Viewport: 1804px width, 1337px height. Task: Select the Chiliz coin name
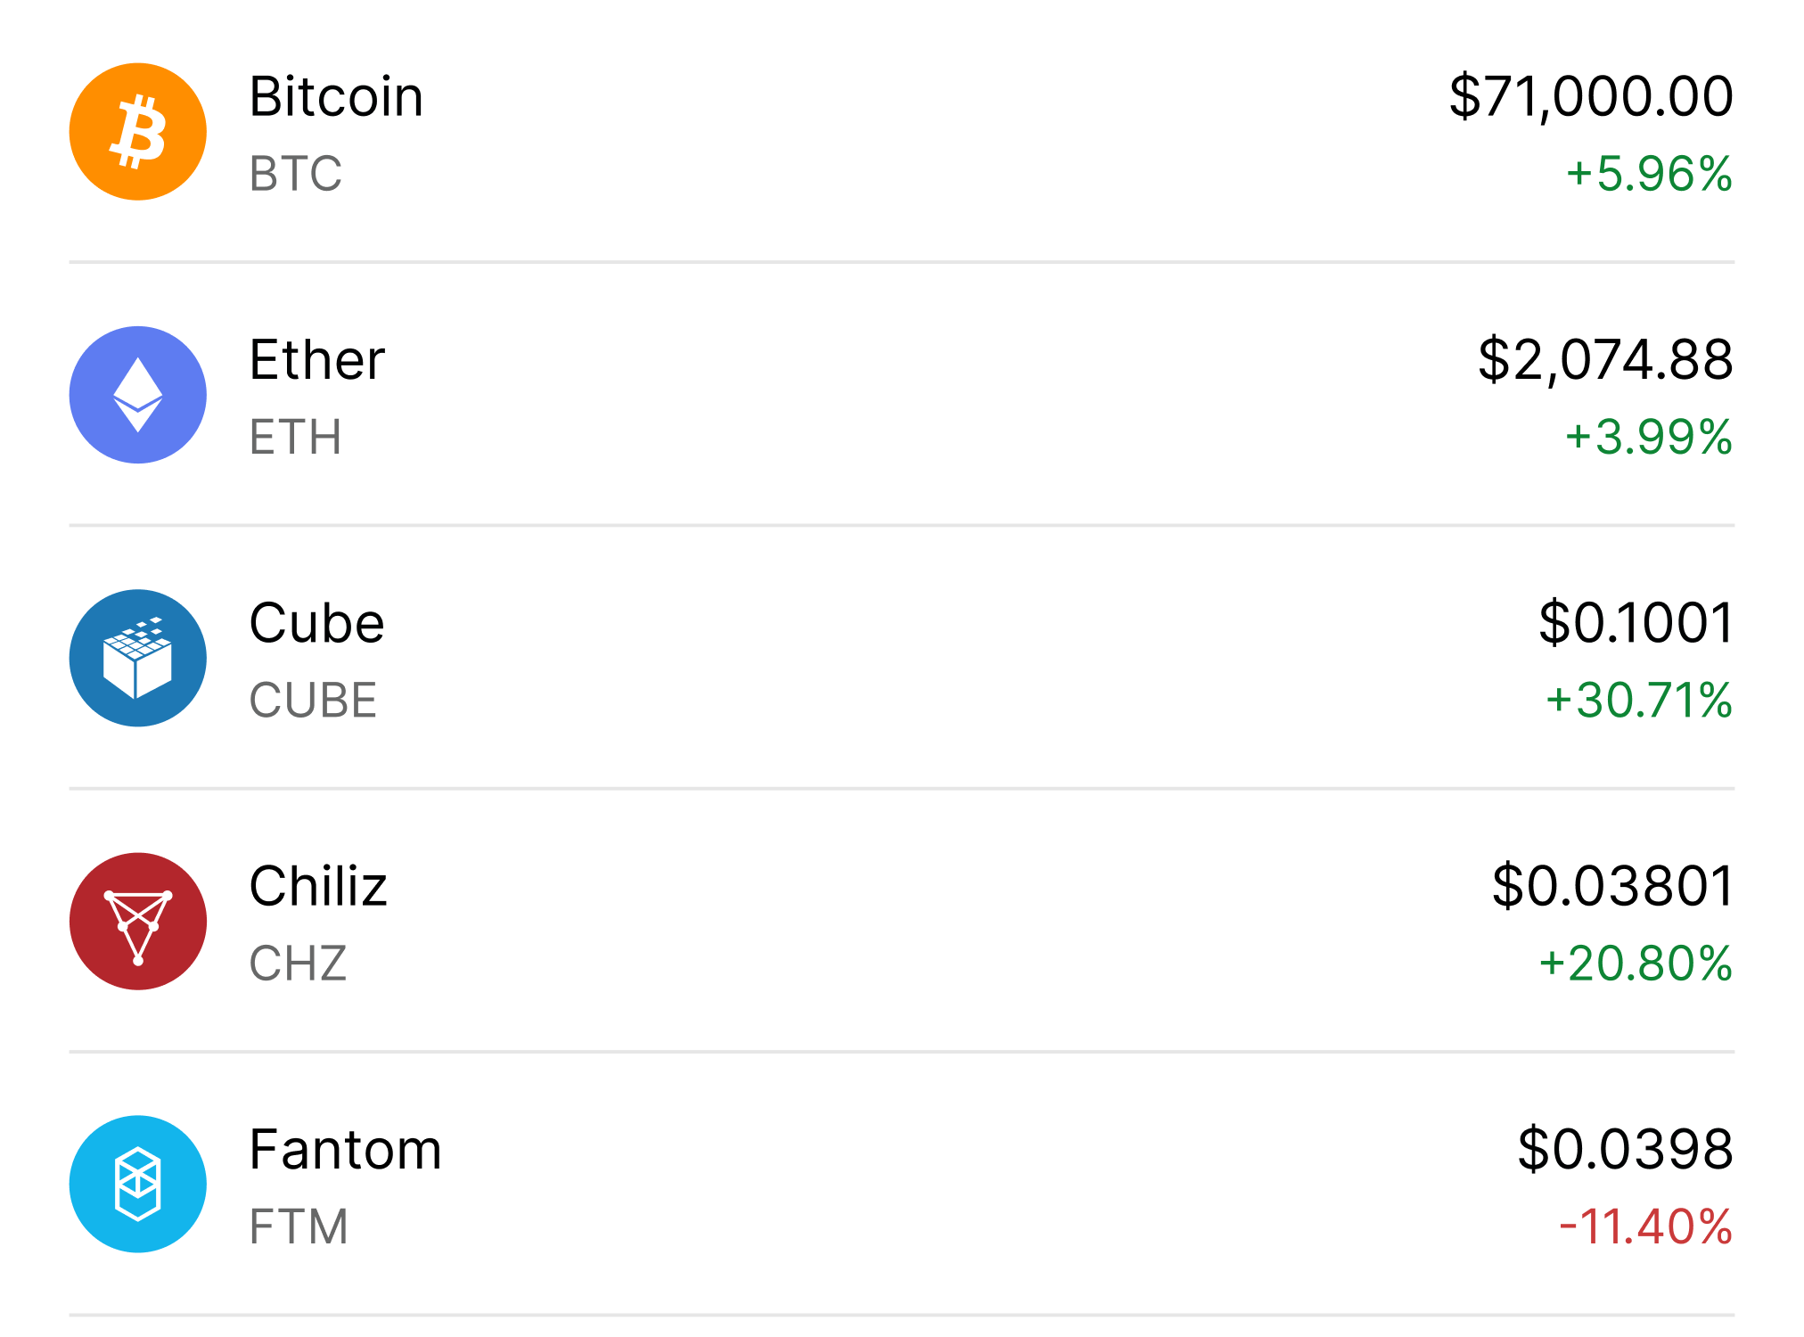click(318, 886)
